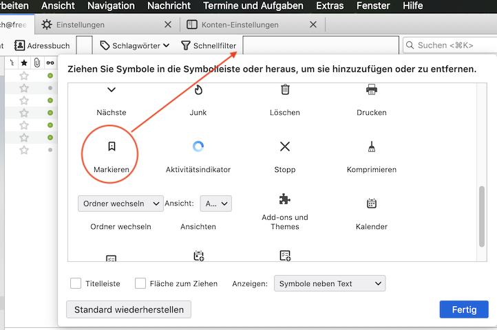
Task: Click the Fertig button
Action: 463,309
